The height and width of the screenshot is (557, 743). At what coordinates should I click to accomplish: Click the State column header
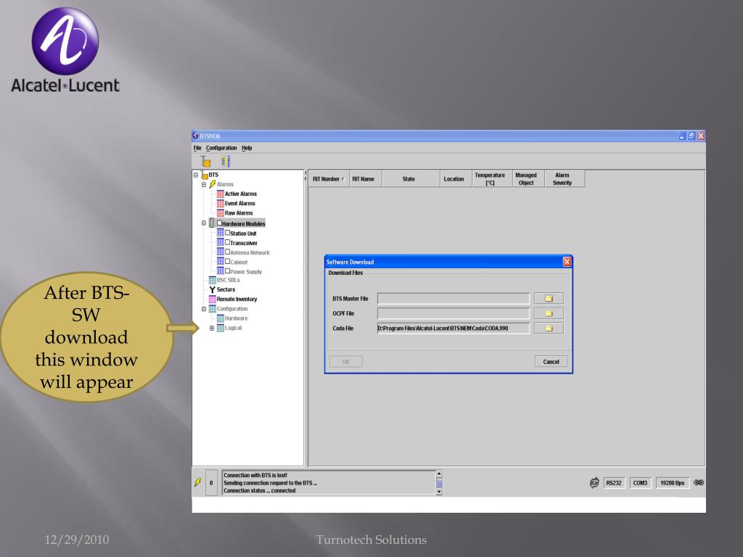tap(411, 178)
